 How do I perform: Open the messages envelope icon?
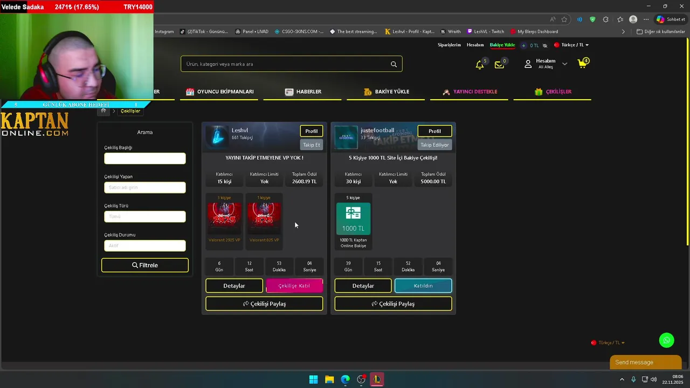coord(499,65)
